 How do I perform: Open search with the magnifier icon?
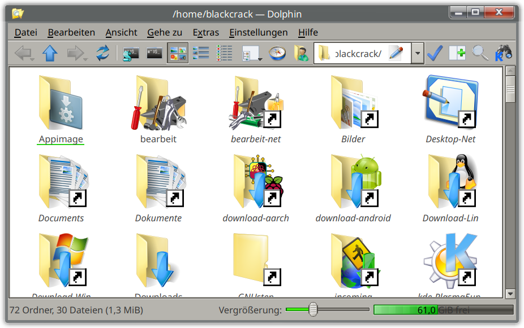click(x=480, y=53)
